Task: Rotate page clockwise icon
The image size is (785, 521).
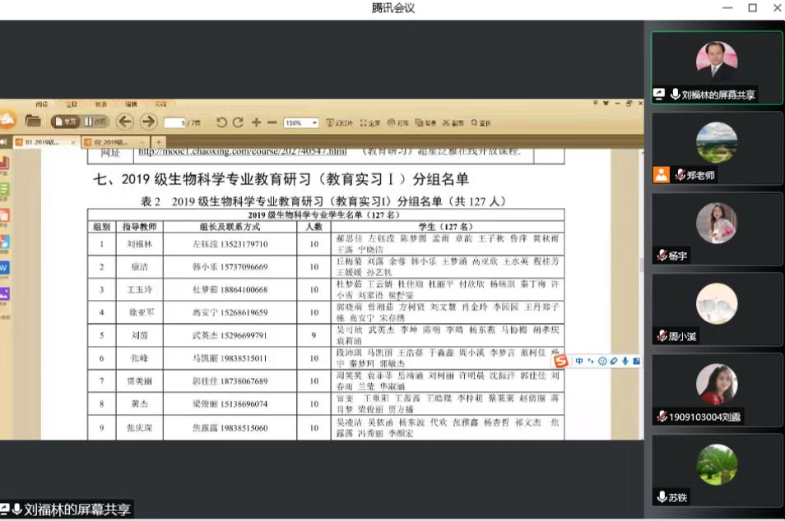Action: [x=238, y=122]
